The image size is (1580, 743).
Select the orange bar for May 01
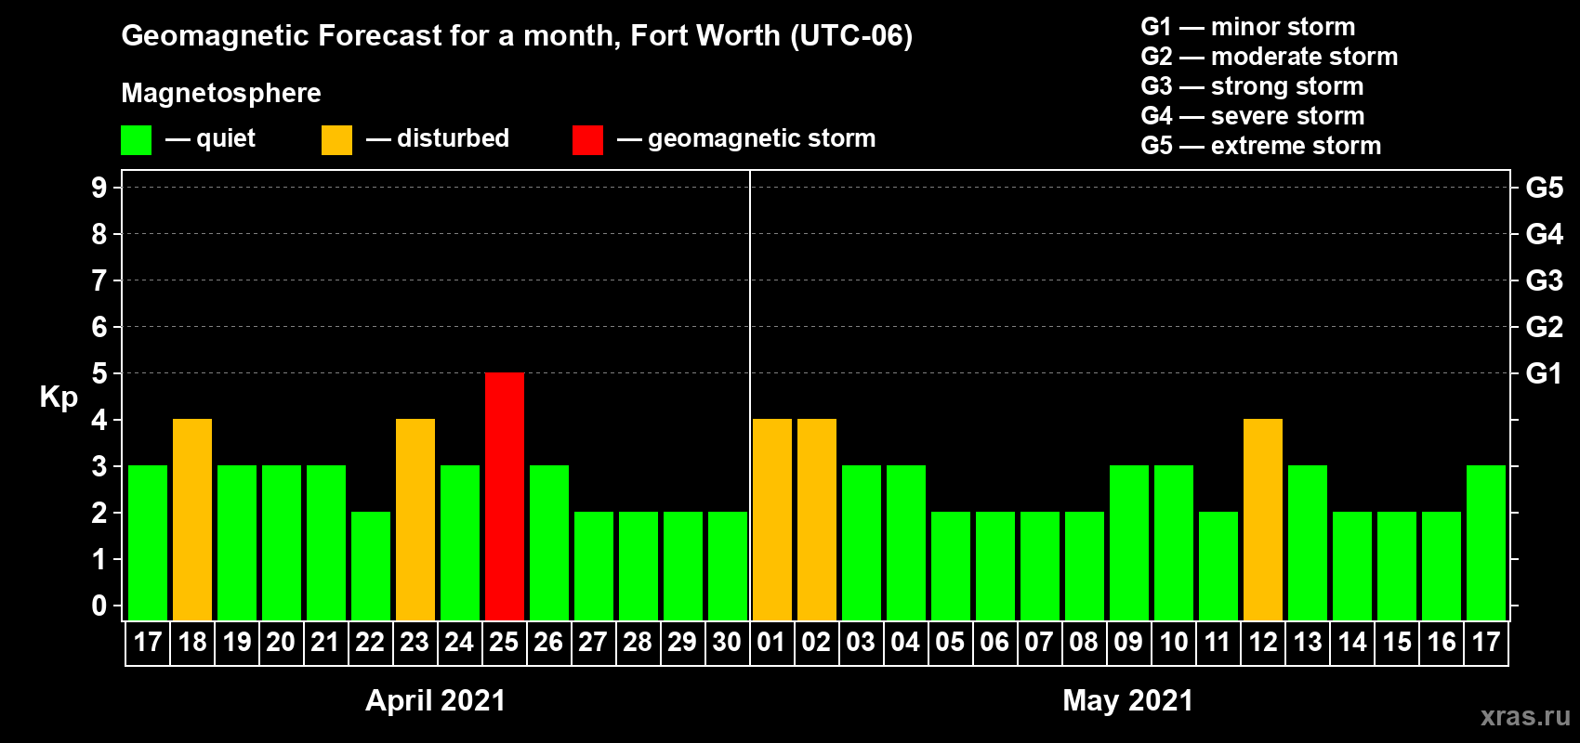772,519
